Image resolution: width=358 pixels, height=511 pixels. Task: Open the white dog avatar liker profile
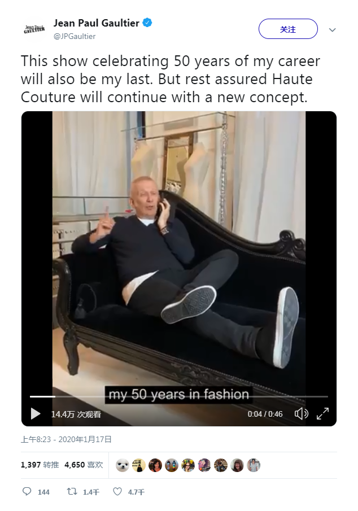tap(123, 465)
